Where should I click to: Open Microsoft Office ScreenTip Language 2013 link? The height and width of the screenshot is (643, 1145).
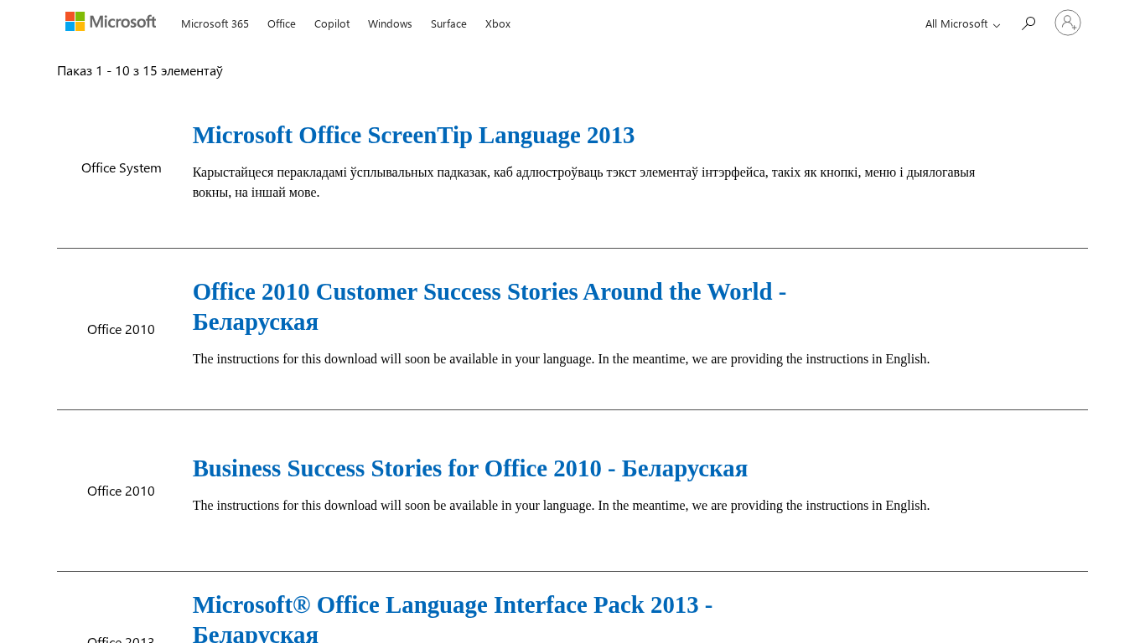coord(413,135)
